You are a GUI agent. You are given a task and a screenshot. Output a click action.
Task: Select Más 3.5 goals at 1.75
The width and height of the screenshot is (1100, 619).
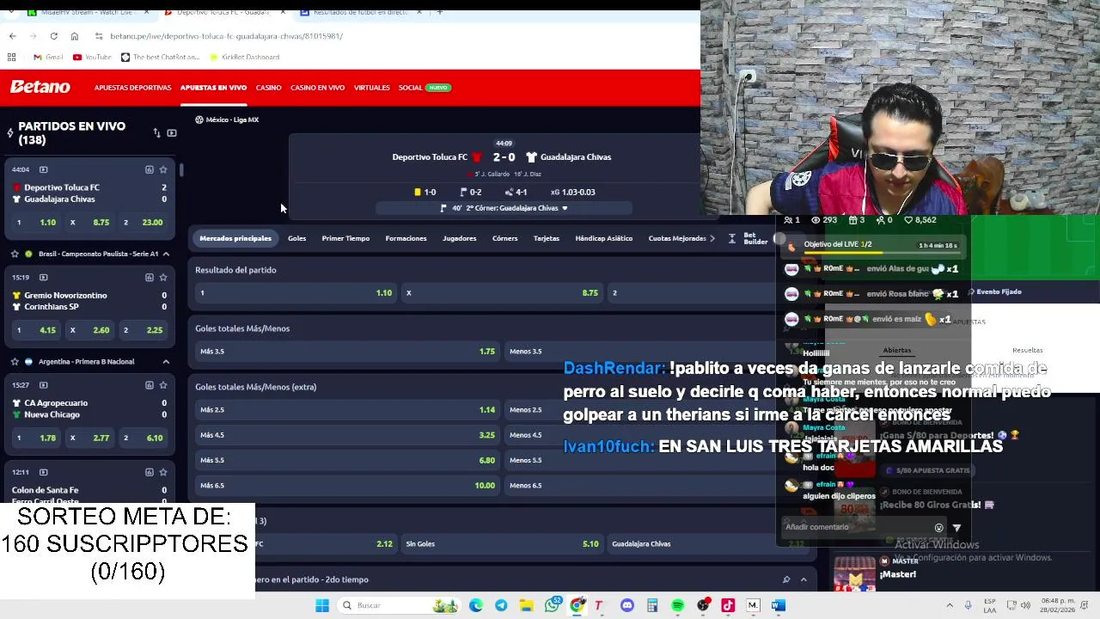(347, 351)
